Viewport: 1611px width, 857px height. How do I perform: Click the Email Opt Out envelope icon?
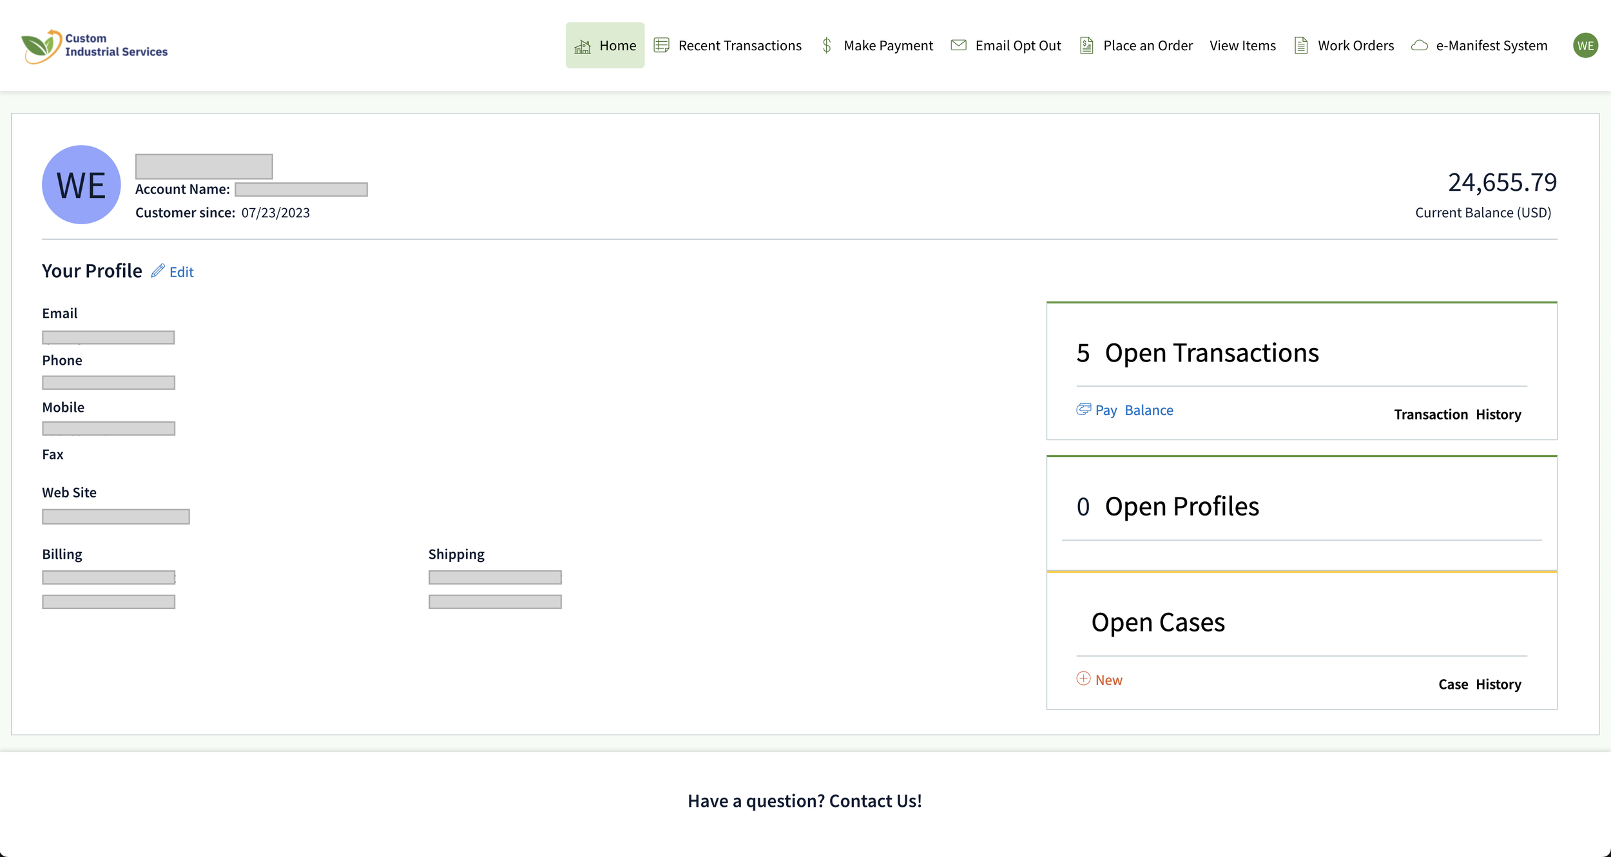(x=958, y=45)
